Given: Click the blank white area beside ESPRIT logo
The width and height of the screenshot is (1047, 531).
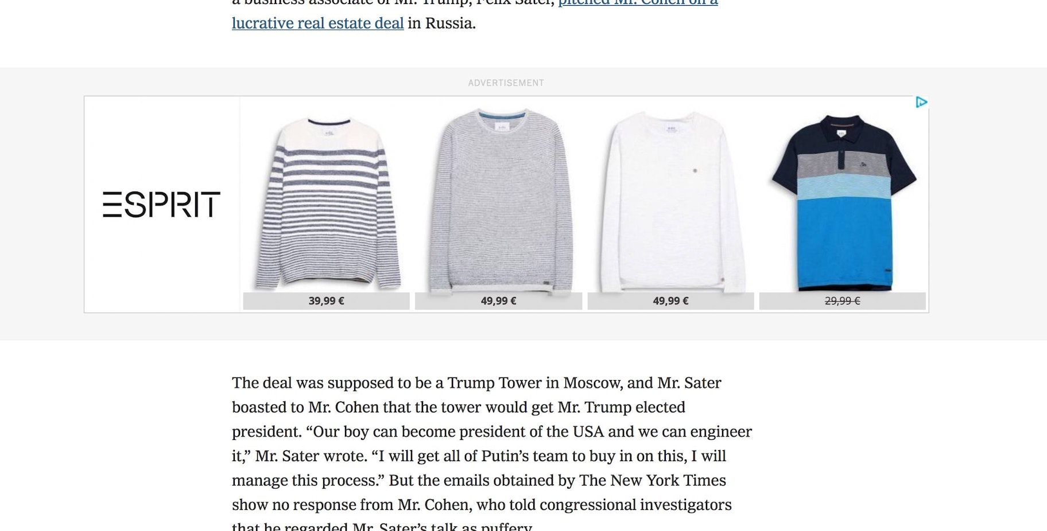Looking at the screenshot, I should pyautogui.click(x=161, y=143).
